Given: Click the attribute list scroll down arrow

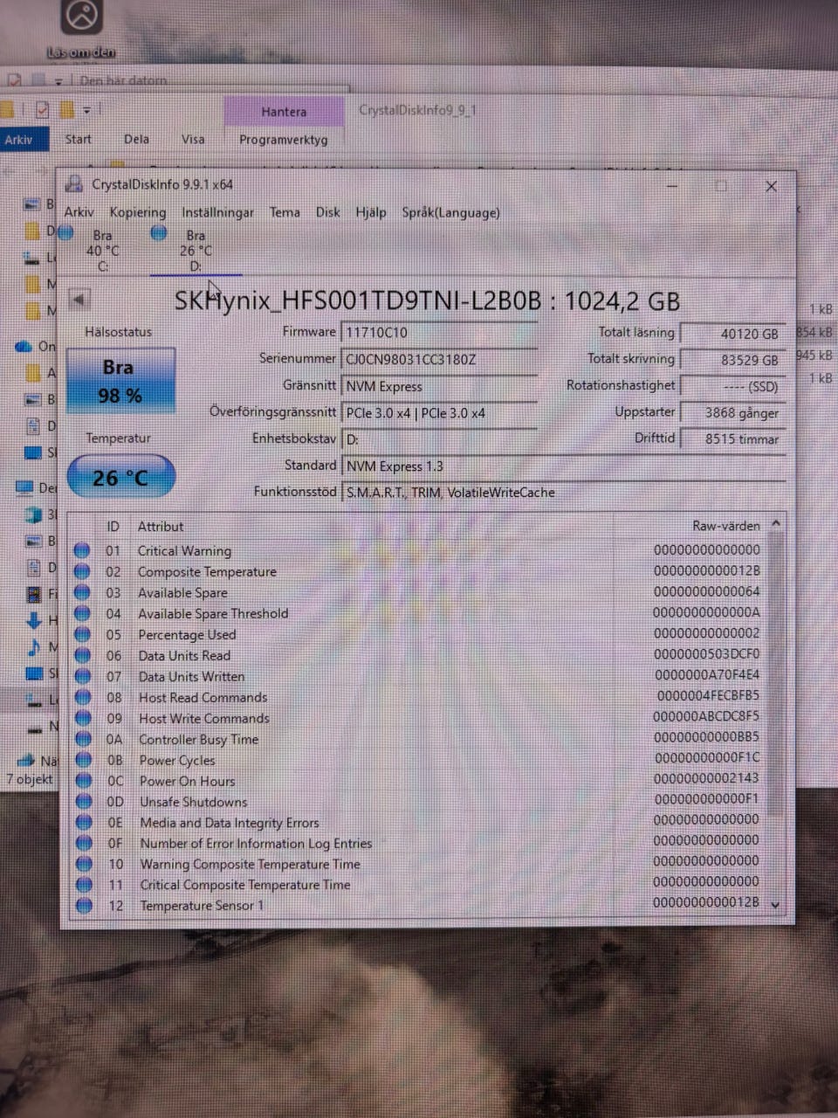Looking at the screenshot, I should click(775, 905).
